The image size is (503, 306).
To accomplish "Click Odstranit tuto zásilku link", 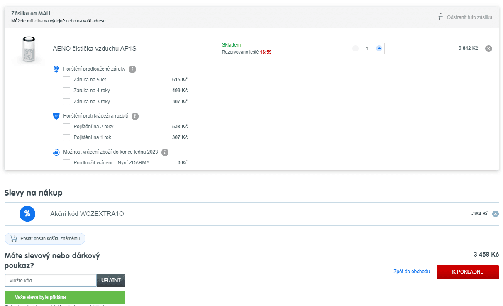I will pos(469,17).
